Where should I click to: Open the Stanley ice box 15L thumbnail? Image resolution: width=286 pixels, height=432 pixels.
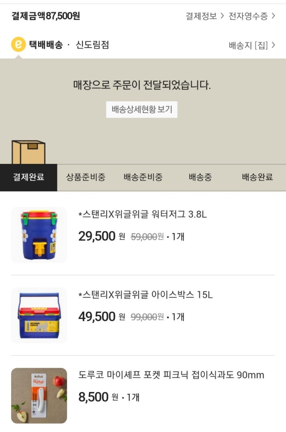(x=39, y=315)
